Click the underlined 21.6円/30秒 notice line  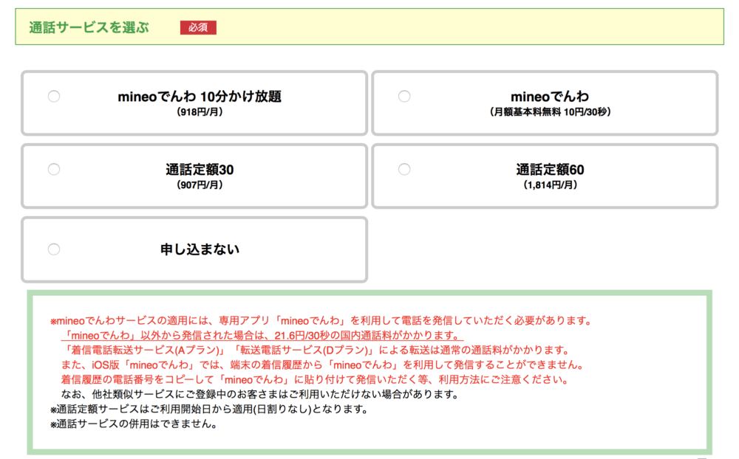[x=262, y=336]
